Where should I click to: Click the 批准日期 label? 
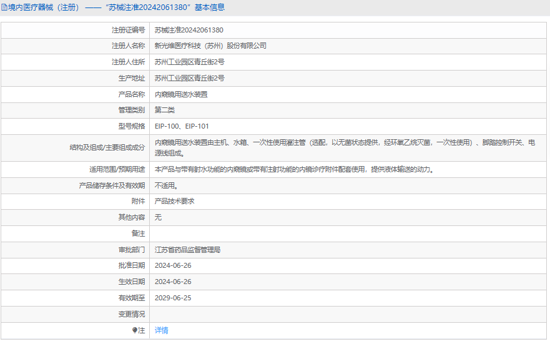click(x=132, y=265)
